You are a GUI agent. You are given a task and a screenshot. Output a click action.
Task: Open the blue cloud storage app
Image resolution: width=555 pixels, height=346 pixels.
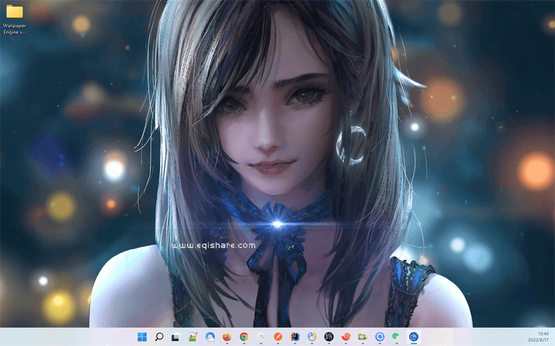(x=210, y=337)
